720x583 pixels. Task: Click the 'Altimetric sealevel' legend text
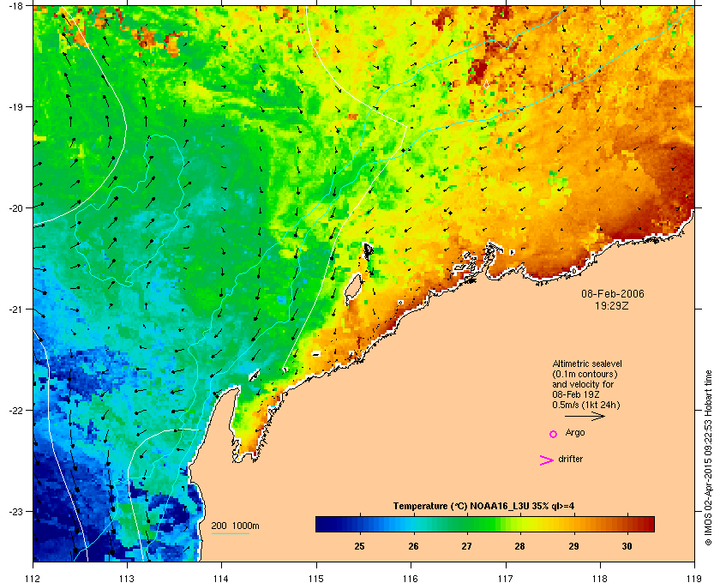coord(587,364)
